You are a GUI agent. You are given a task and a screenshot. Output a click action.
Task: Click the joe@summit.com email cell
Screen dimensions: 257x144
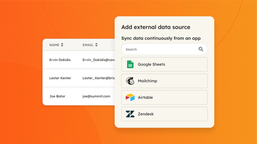pyautogui.click(x=96, y=96)
